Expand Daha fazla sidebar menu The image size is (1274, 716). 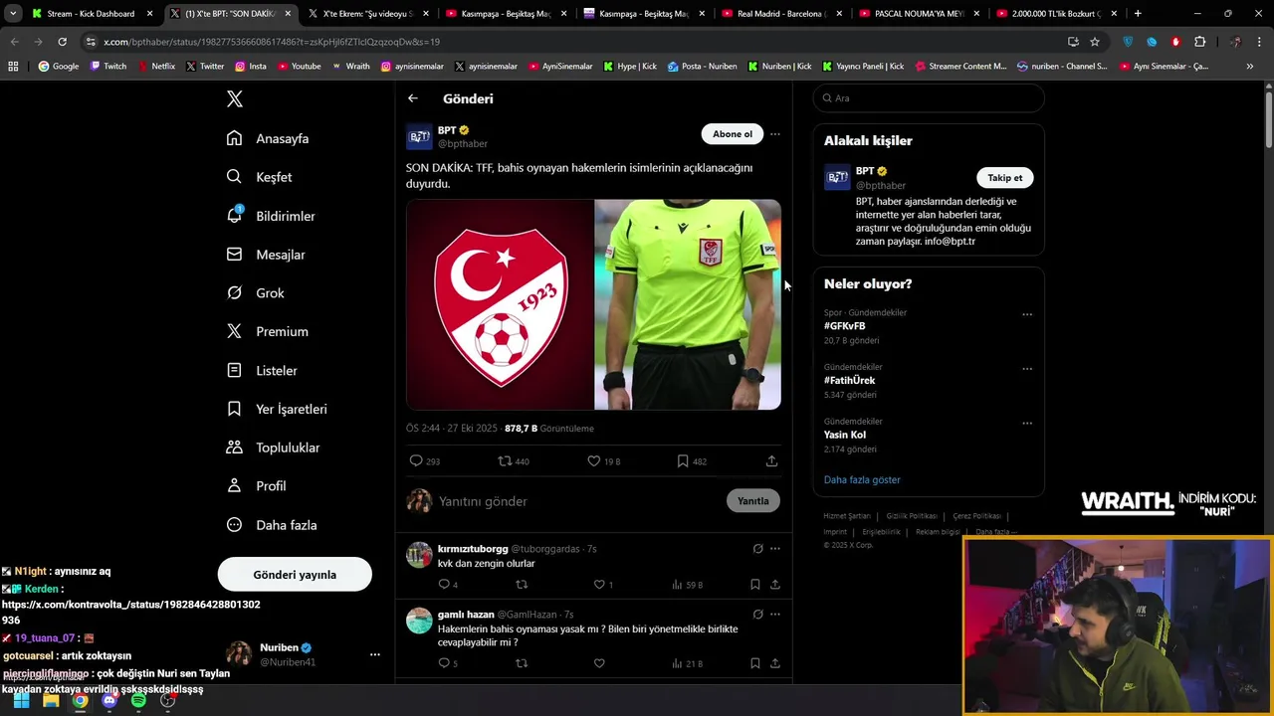tap(272, 525)
